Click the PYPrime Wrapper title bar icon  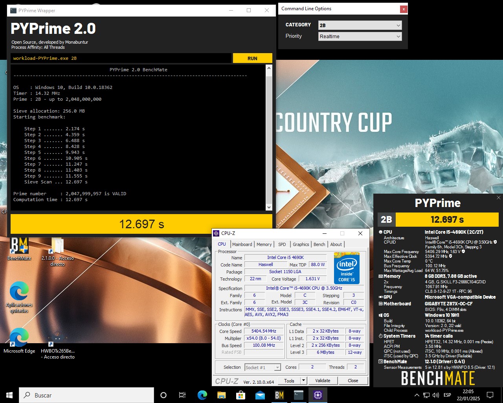pos(13,10)
